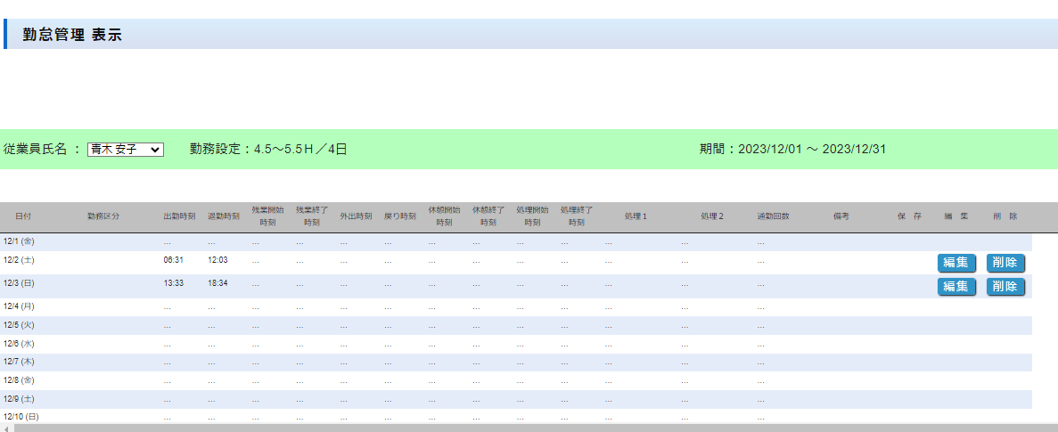The height and width of the screenshot is (432, 1058).
Task: Click the 退勤時刻 column header
Action: coord(223,216)
